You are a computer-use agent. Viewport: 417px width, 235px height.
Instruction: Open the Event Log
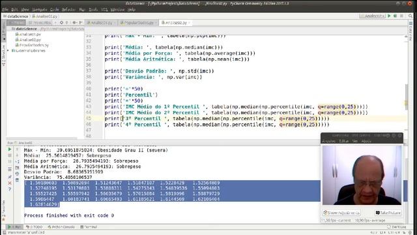[397, 227]
